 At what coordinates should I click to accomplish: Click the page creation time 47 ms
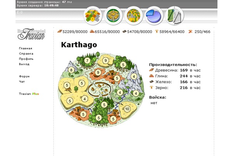pyautogui.click(x=67, y=2)
